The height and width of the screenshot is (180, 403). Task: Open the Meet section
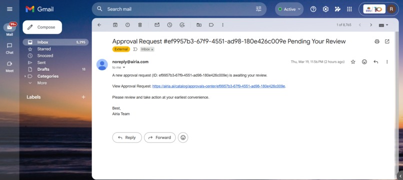tap(9, 66)
